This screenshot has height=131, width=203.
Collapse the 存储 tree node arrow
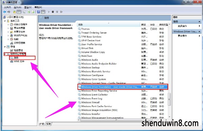pyautogui.click(x=5, y=47)
